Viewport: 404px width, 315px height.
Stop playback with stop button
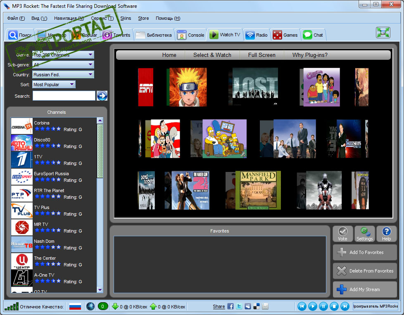(x=334, y=306)
